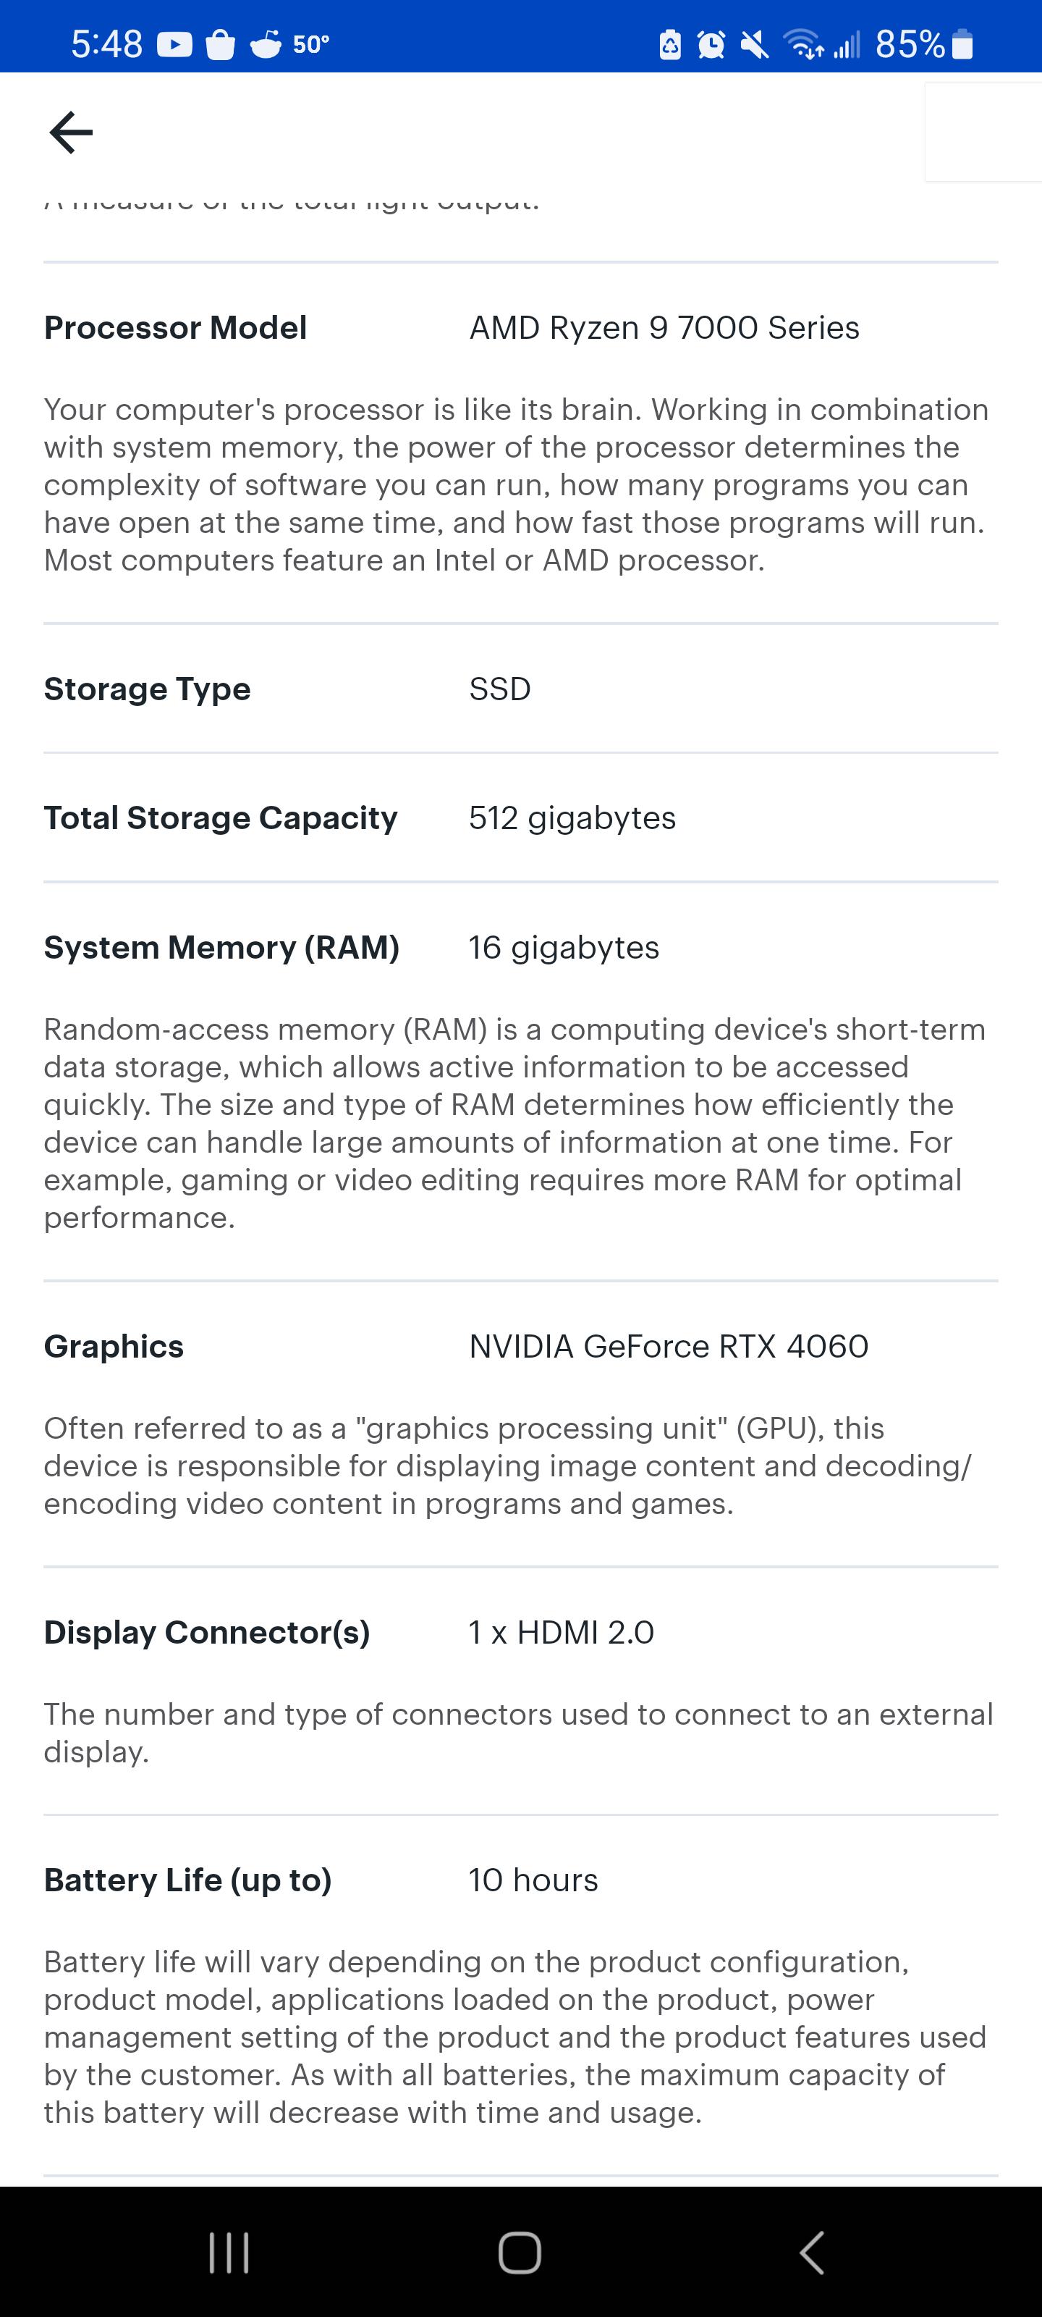This screenshot has width=1042, height=2317.
Task: Open recent apps from navigation bar
Action: click(229, 2253)
